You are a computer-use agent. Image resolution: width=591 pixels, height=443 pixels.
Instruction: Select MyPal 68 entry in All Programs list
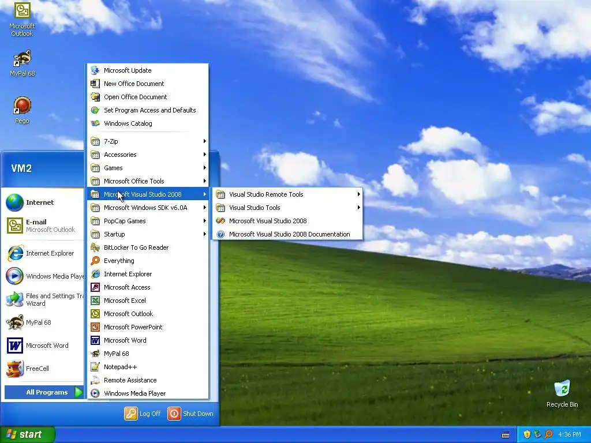pos(148,354)
